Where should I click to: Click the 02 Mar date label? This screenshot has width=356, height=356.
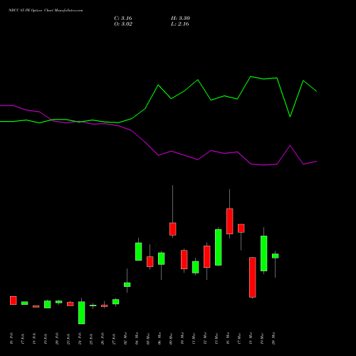125,338
